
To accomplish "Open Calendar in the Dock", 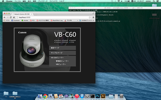I will [61, 96].
